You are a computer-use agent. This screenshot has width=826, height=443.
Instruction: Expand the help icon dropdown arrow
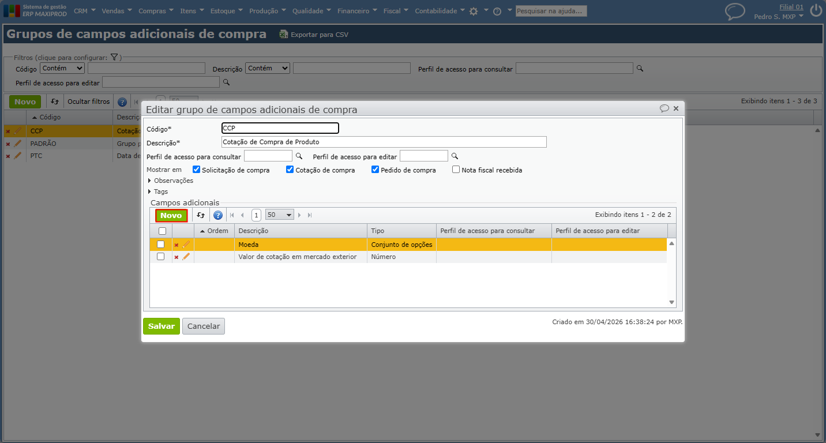click(x=509, y=10)
